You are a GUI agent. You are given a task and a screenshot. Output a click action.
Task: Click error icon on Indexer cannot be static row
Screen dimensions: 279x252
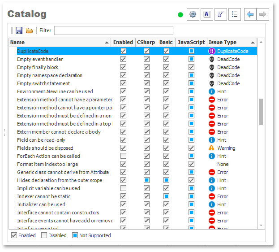coord(211,196)
